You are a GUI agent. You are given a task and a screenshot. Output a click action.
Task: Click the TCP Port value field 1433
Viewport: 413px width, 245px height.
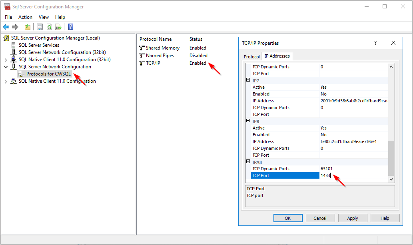tap(353, 175)
